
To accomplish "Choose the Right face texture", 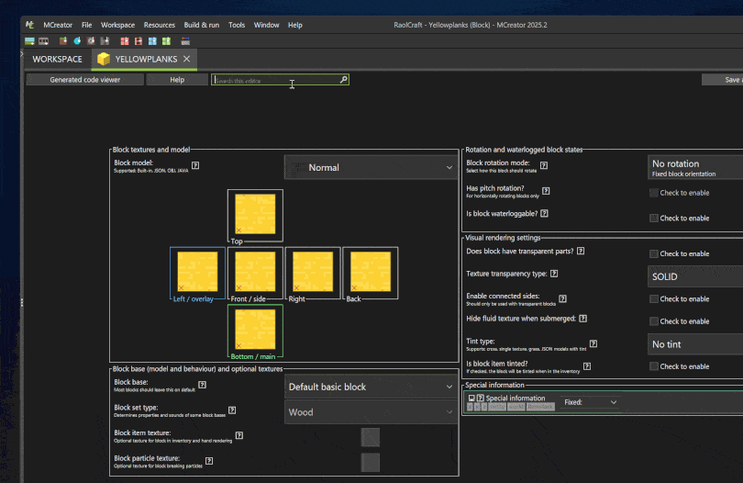I will click(313, 272).
